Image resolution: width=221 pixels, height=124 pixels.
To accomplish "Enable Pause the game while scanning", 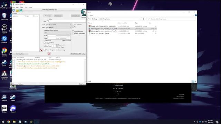I will point(45,50).
